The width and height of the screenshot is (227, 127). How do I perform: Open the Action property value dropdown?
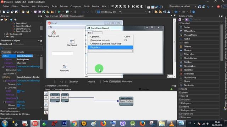38,56
